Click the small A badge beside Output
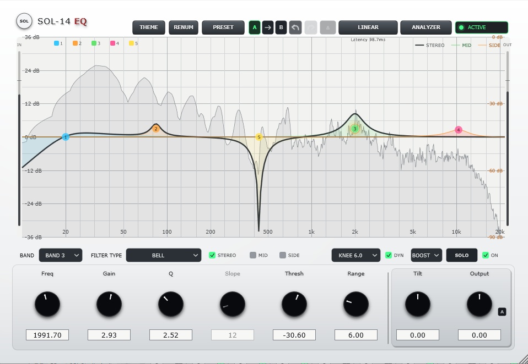 coord(502,312)
